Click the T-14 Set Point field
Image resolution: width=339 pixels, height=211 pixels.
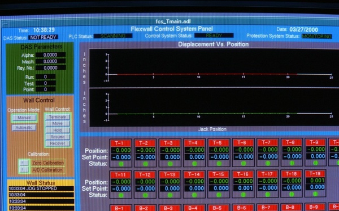click(194, 188)
